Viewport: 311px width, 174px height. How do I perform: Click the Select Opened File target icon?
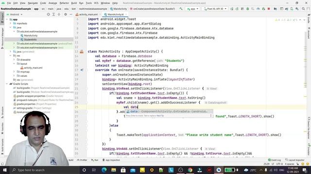[x=48, y=14]
